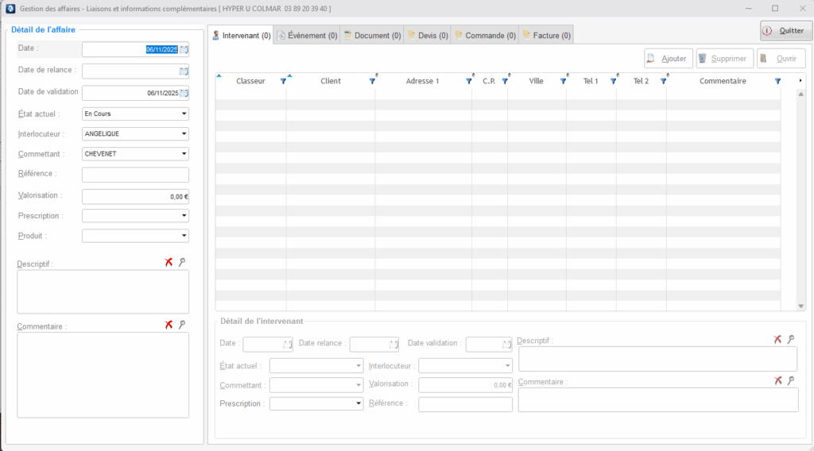Clear the Commentaire field with red X
814x451 pixels.
pyautogui.click(x=169, y=324)
